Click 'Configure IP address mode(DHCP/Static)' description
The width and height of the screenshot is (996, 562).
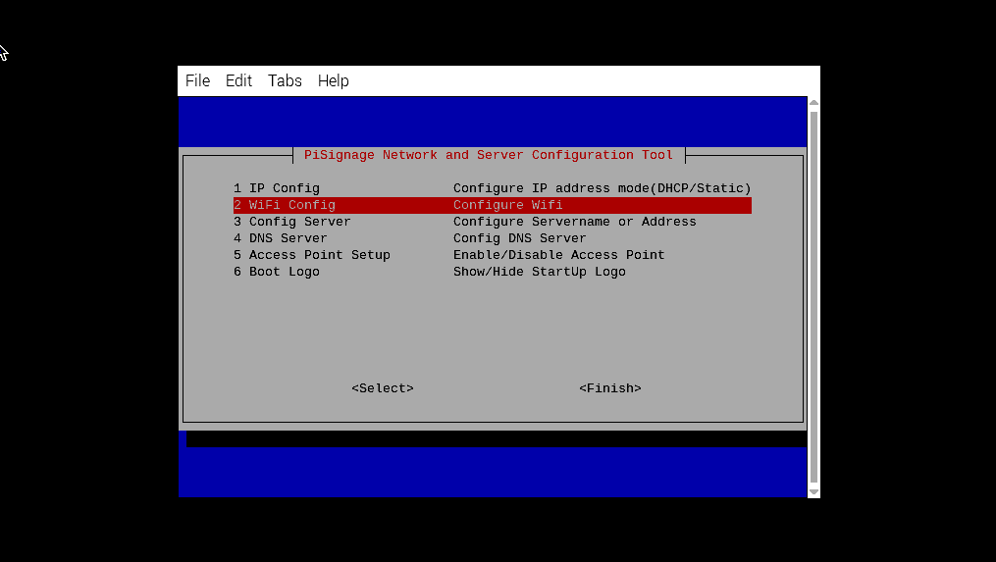tap(603, 188)
